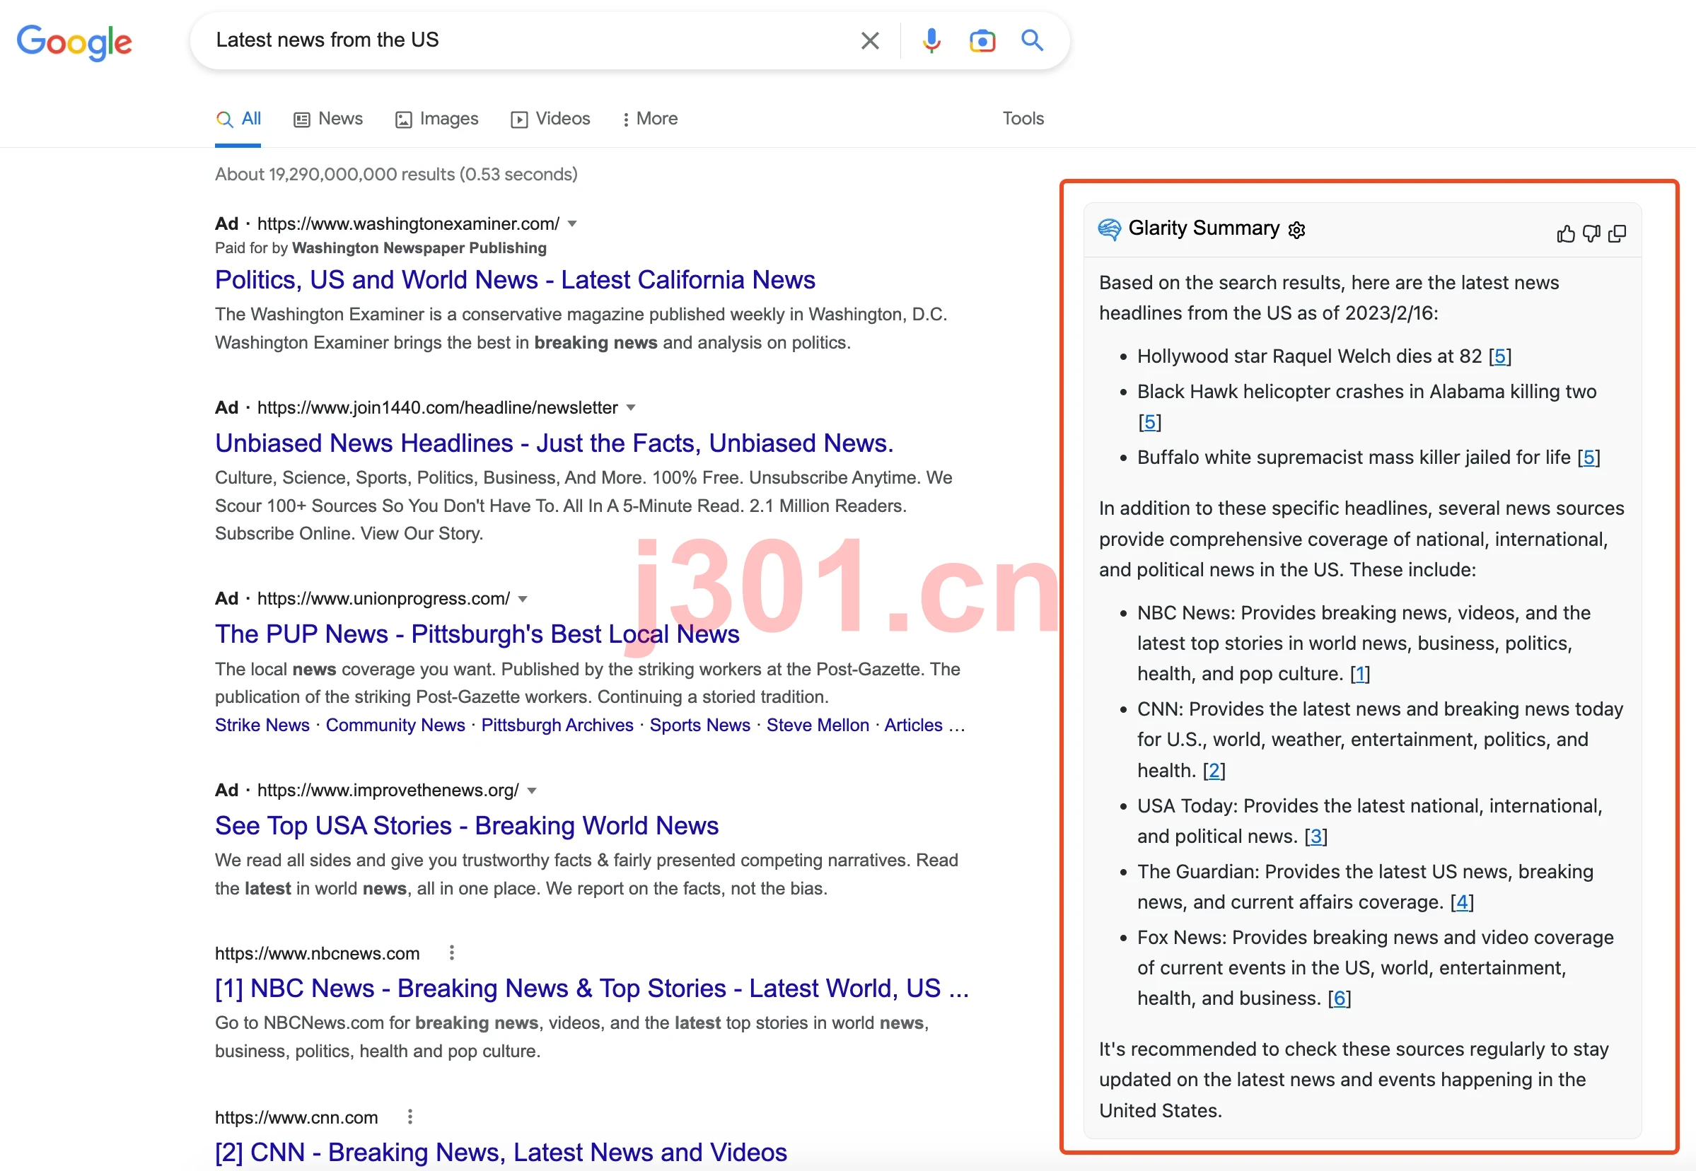The width and height of the screenshot is (1696, 1171).
Task: Click the Glarity brain logo icon
Action: click(1110, 229)
